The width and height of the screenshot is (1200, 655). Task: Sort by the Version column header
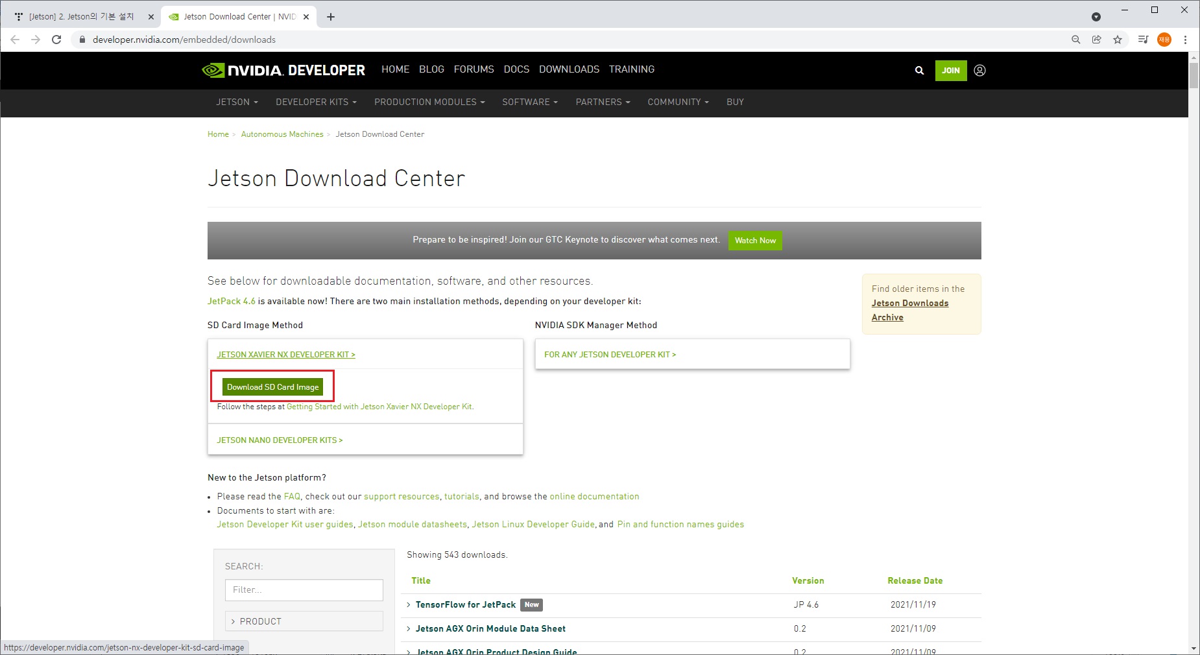pos(808,581)
